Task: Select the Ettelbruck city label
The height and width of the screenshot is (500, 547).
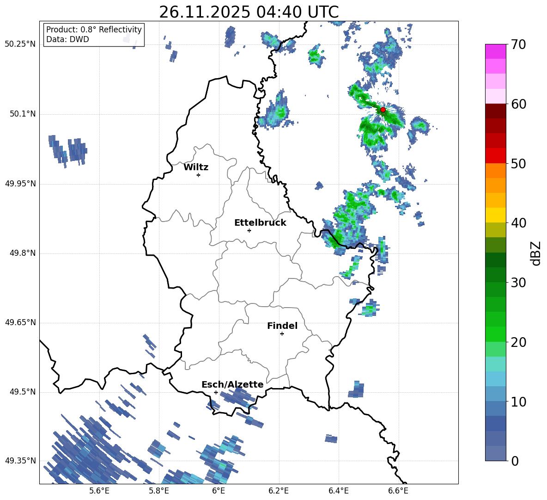Action: tap(260, 223)
